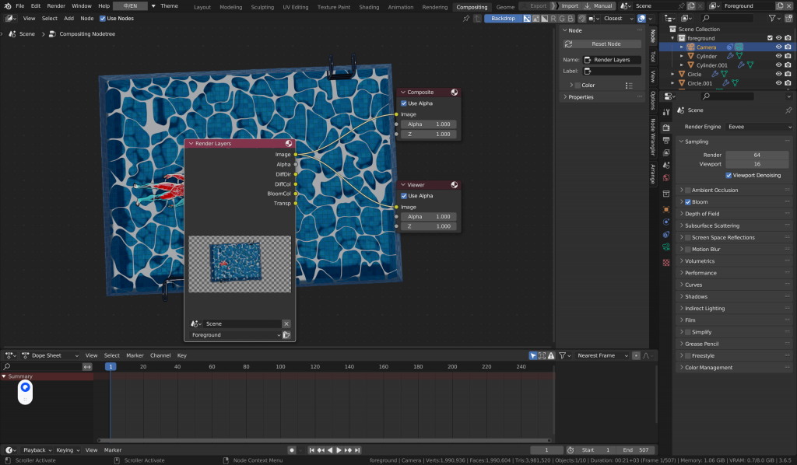Expand the Ambient Occlusion panel

pos(682,190)
